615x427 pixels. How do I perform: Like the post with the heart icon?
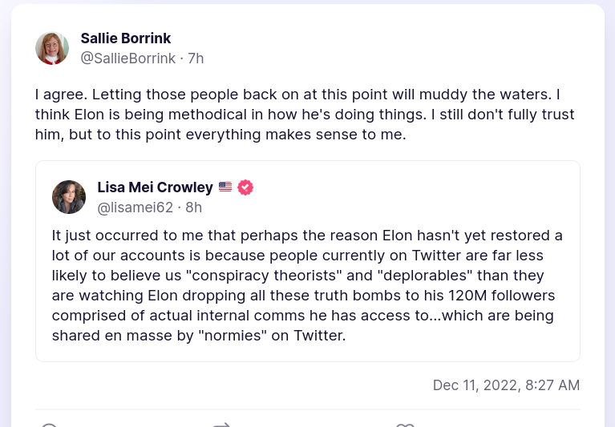tap(405, 425)
